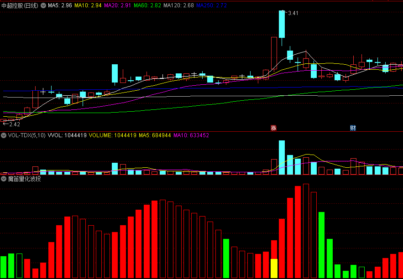Click the volume MA5: 684944 label
The image size is (403, 279).
coord(155,135)
